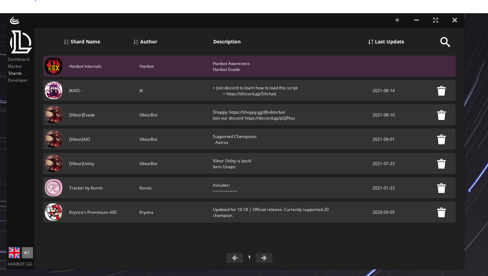Click the author name Krystra
Image resolution: width=488 pixels, height=276 pixels.
click(x=146, y=212)
